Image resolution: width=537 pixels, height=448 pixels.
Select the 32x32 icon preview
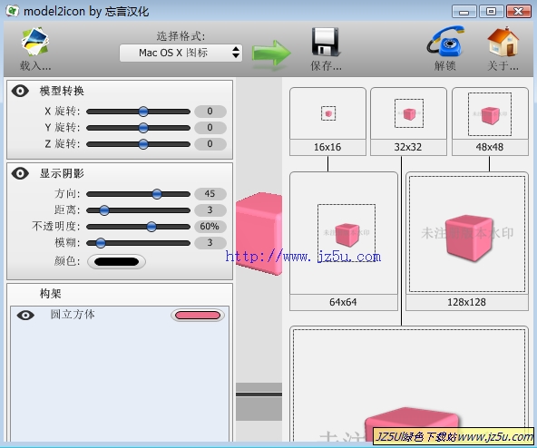pos(408,113)
